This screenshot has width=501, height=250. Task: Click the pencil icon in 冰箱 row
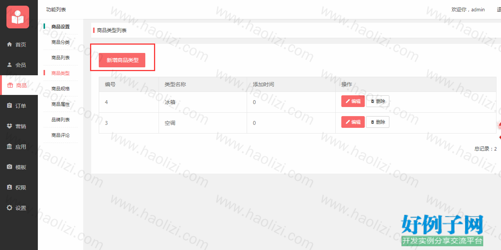pos(348,101)
